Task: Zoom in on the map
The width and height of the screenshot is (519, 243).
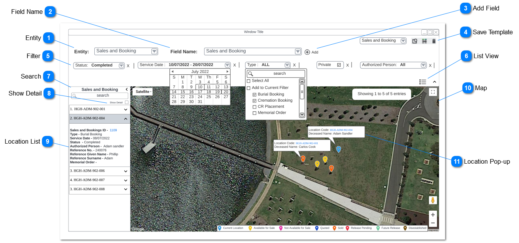Action: (x=433, y=215)
